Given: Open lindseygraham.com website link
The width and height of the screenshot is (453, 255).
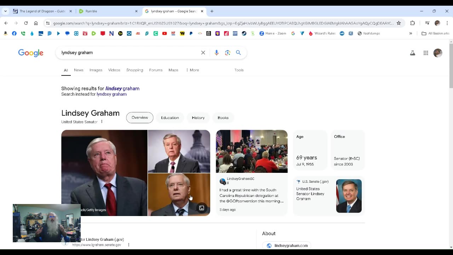Looking at the screenshot, I should click(287, 245).
